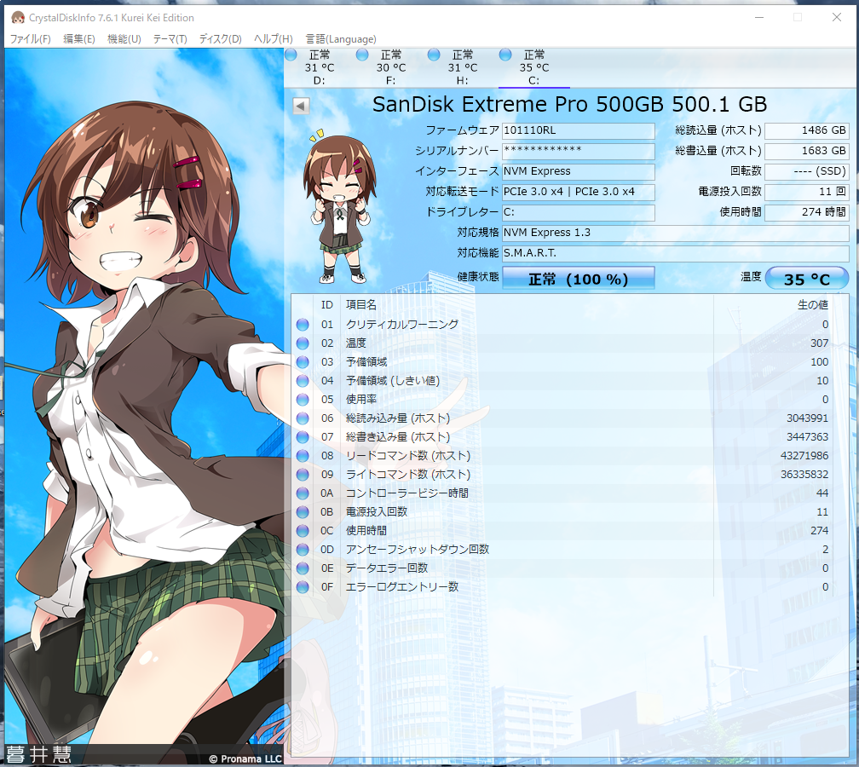Click total host reads value 1486 GB
The width and height of the screenshot is (859, 767).
[807, 130]
